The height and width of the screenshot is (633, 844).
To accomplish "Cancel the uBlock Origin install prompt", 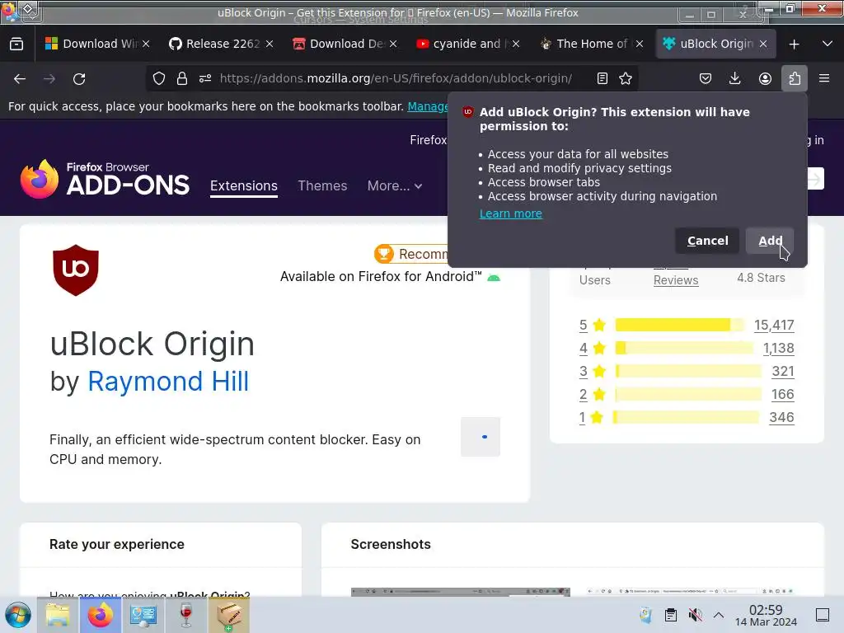I will click(707, 241).
